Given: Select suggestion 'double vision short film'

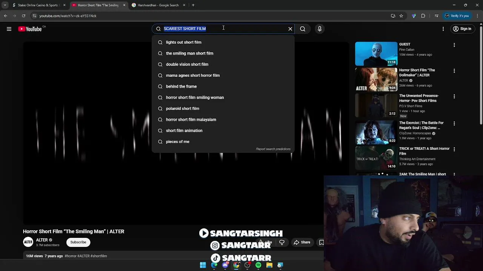Looking at the screenshot, I should click(223, 64).
